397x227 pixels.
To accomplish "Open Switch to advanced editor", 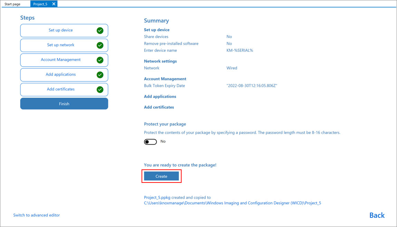I will 36,215.
